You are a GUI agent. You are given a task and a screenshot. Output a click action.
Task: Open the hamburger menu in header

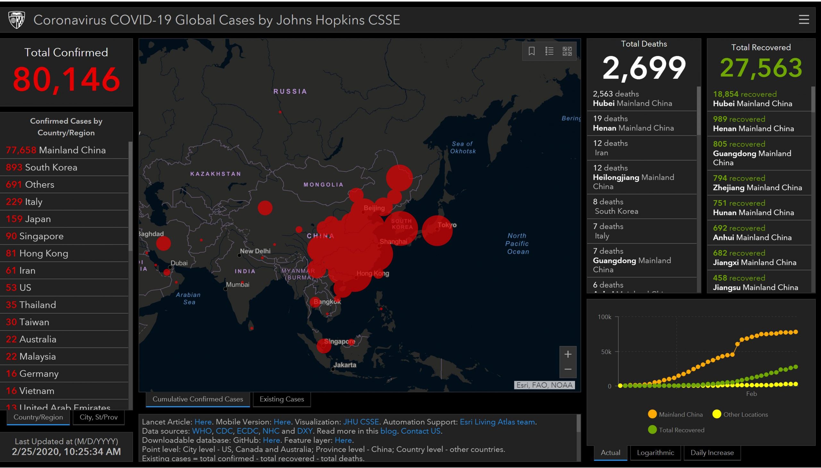(x=804, y=20)
